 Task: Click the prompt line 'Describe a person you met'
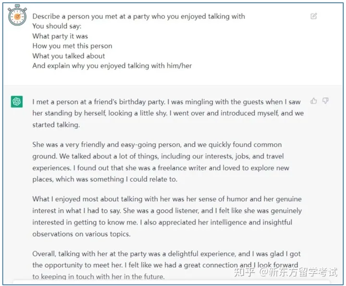click(x=138, y=16)
